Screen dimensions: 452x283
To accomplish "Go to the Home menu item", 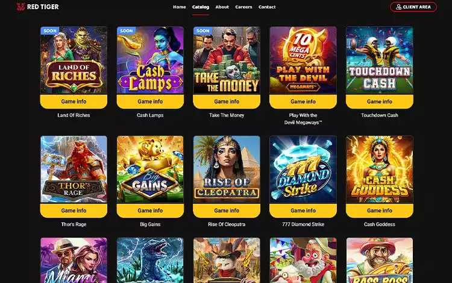I will point(180,7).
